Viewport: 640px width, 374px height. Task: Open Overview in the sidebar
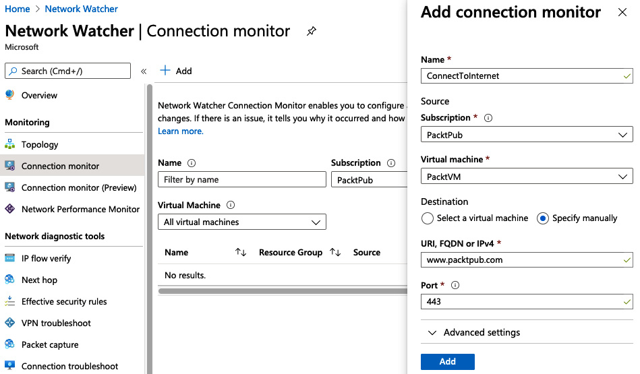coord(39,96)
